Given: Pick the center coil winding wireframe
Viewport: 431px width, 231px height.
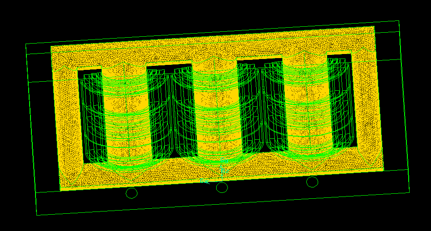Looking at the screenshot, I should pyautogui.click(x=218, y=113).
